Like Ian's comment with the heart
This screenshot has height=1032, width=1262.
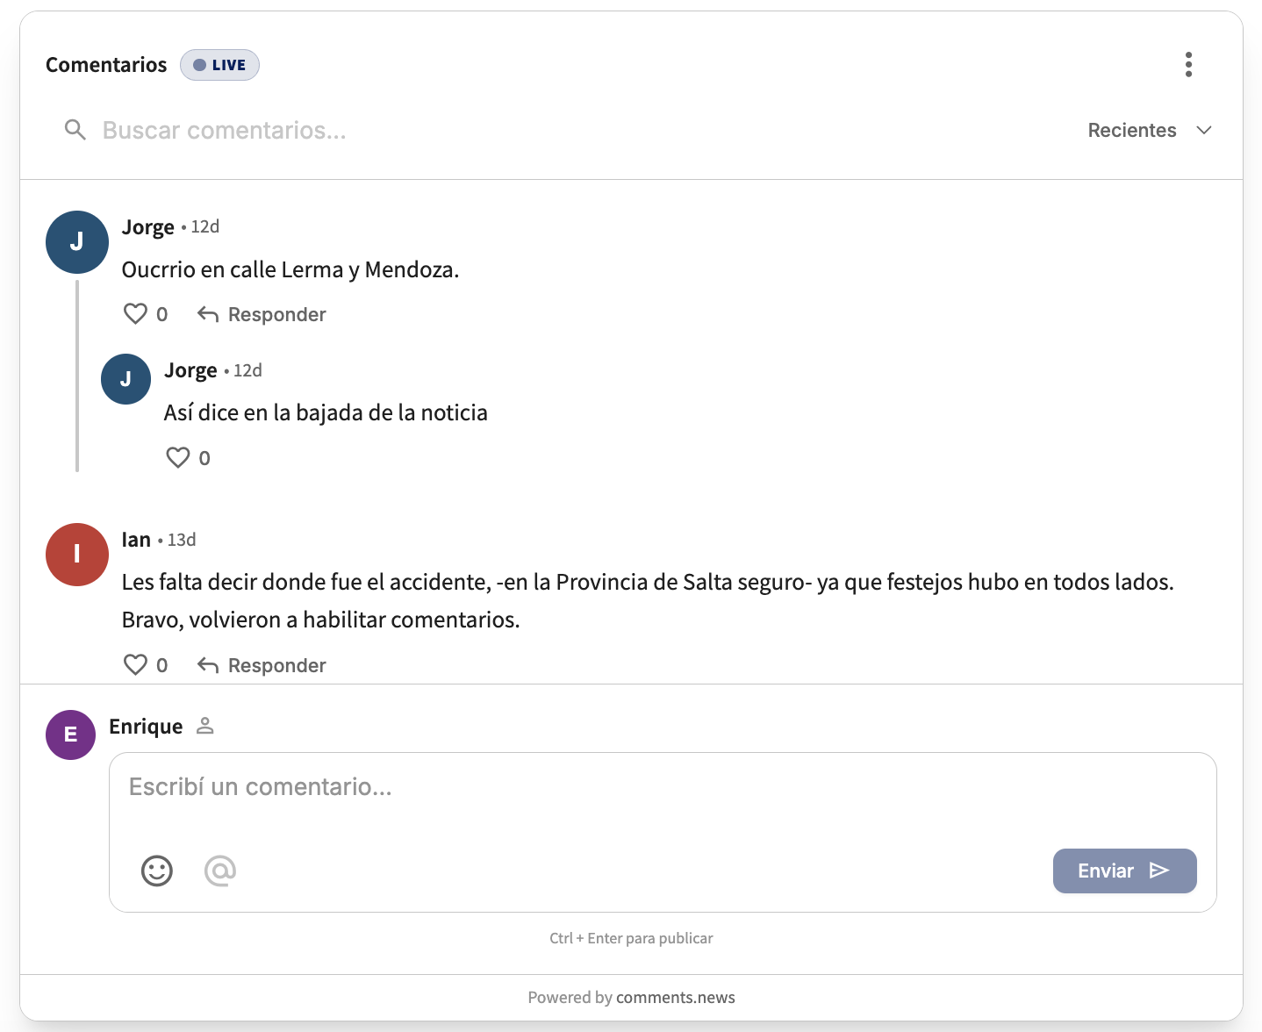tap(135, 665)
